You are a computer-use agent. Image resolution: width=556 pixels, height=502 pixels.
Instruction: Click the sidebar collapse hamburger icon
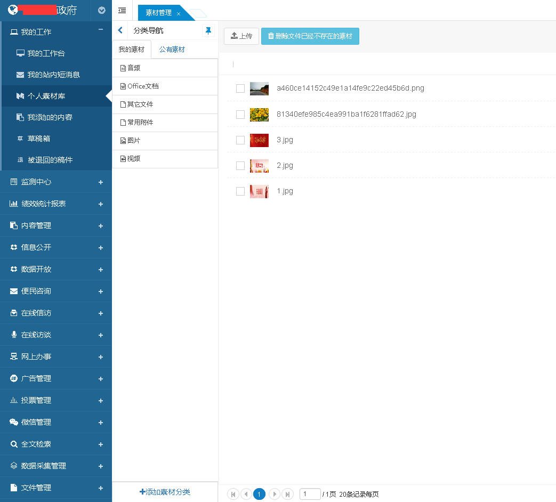122,10
